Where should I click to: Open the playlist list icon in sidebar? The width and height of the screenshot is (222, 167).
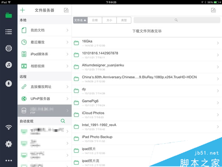click(9, 32)
